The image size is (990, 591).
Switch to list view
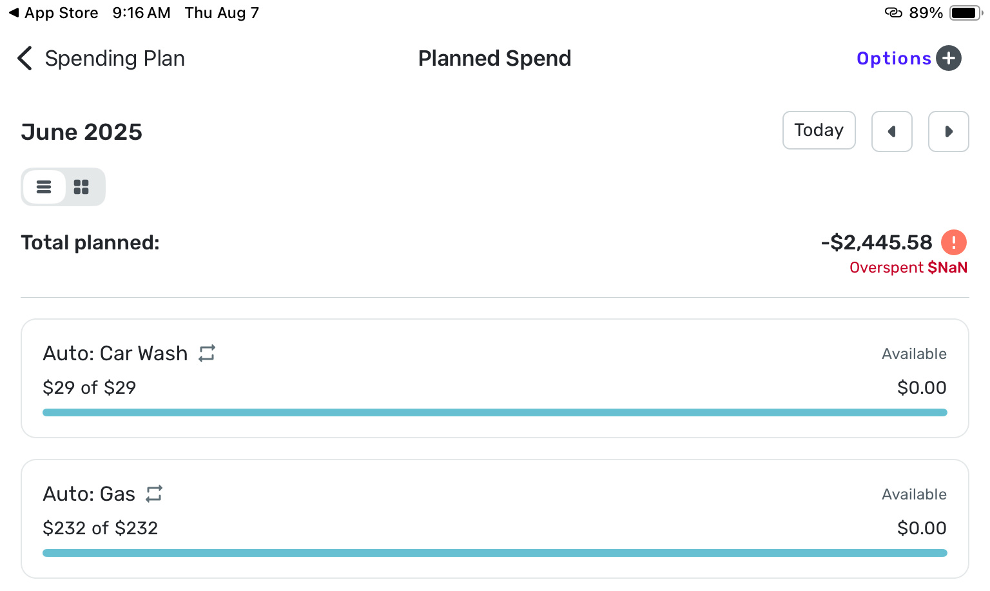coord(44,187)
